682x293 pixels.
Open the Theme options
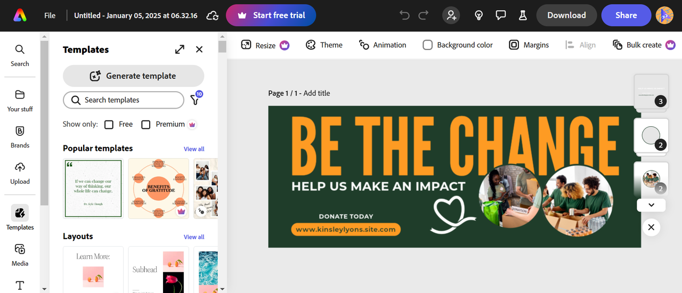[x=324, y=45]
